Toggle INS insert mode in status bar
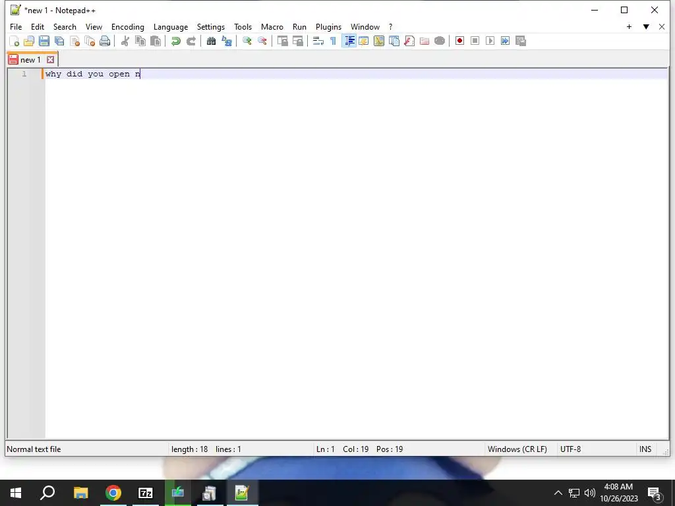This screenshot has width=675, height=506. point(645,449)
